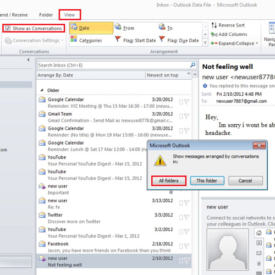Screen dimensions: 275x275
Task: Click the This folder button in dialog
Action: point(207,181)
